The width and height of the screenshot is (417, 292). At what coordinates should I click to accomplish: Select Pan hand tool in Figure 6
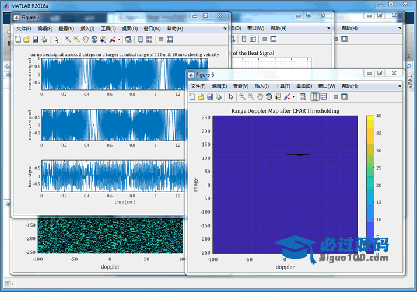coord(260,97)
